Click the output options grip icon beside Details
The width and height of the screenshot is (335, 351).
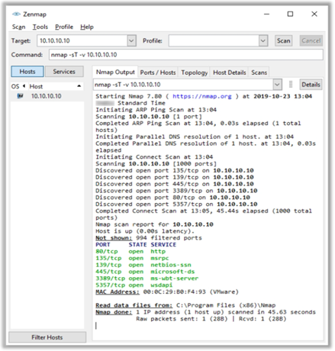pos(291,85)
